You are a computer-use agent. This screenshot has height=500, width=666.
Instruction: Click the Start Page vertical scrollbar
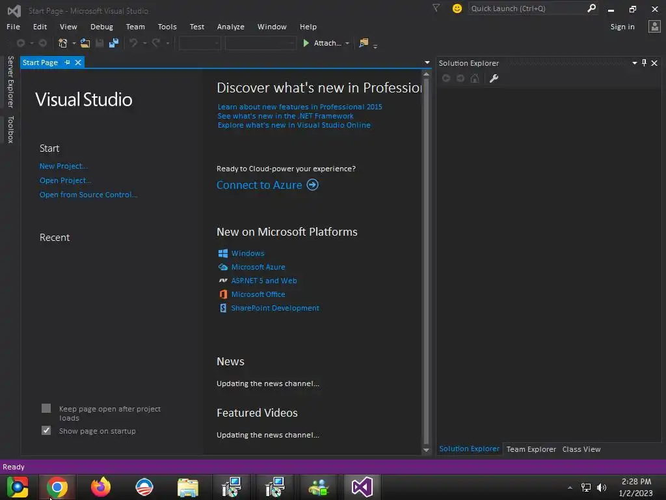(x=426, y=262)
